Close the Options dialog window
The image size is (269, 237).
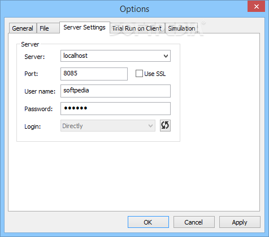pyautogui.click(x=256, y=7)
